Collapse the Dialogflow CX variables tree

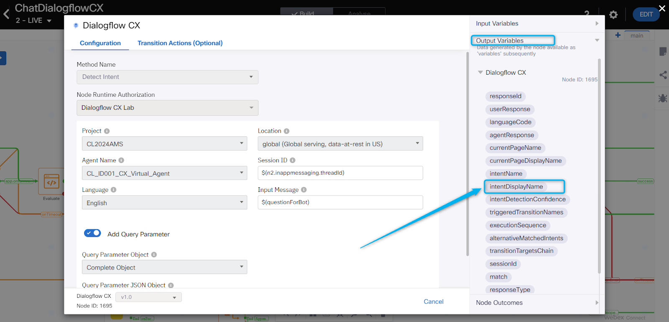point(480,73)
